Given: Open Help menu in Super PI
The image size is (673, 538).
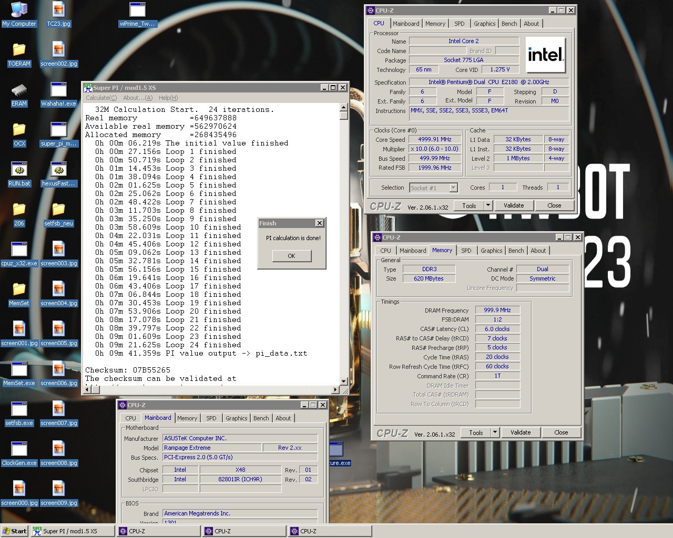Looking at the screenshot, I should 168,98.
